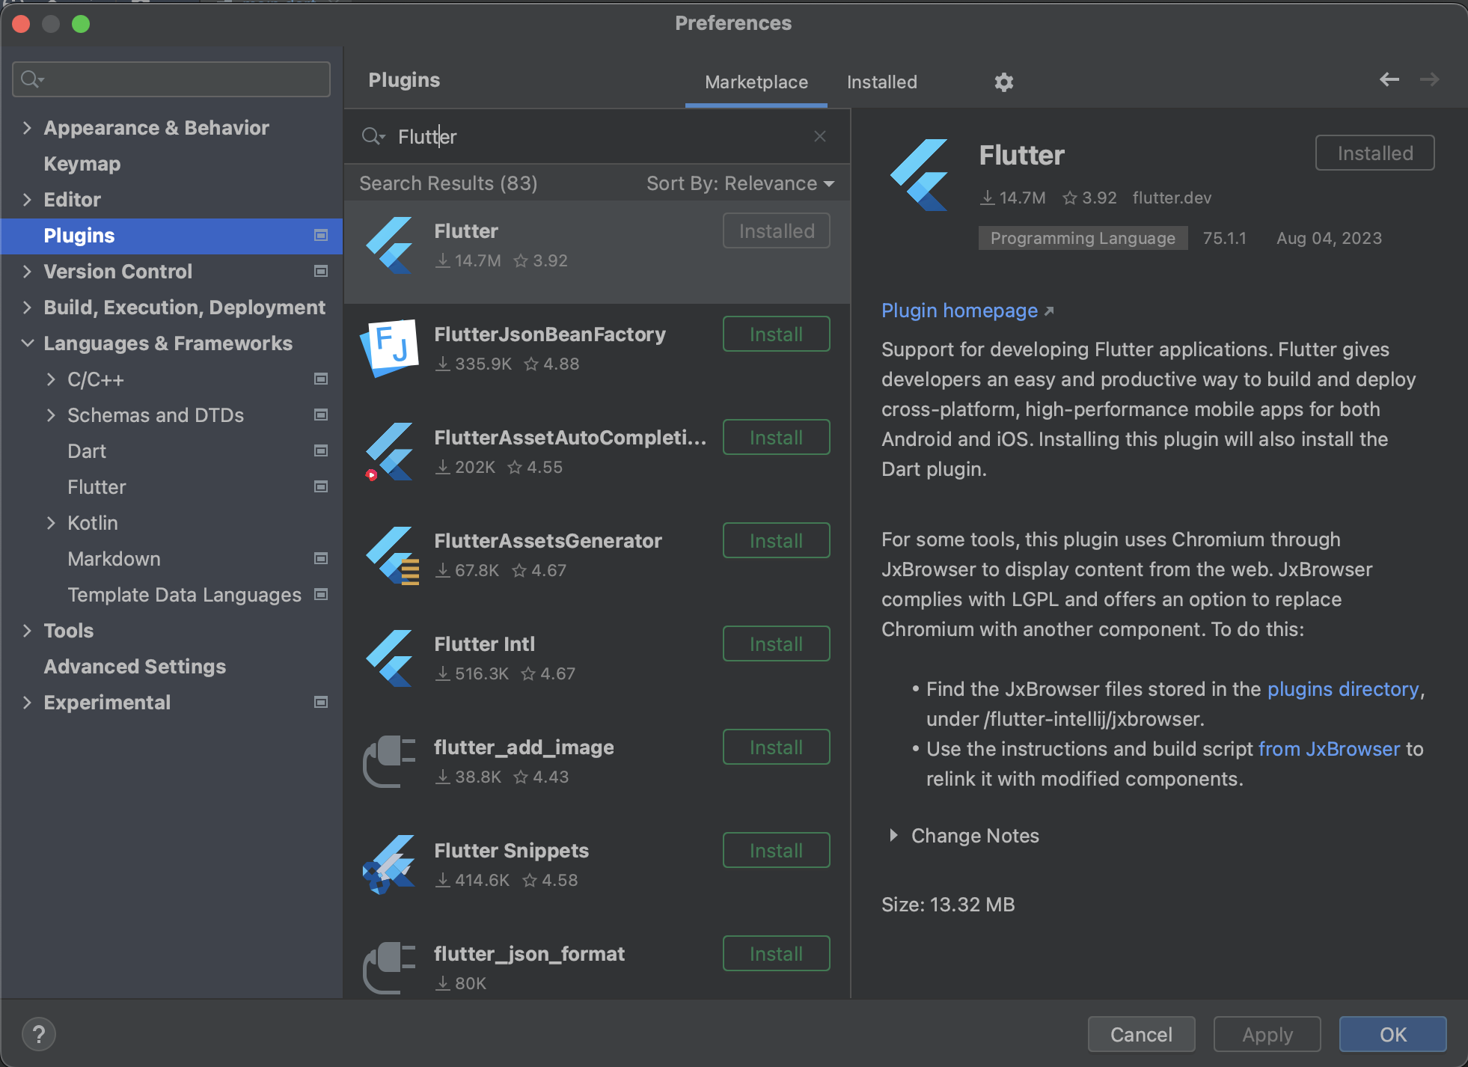Image resolution: width=1468 pixels, height=1067 pixels.
Task: Clear the plugin search with the X icon
Action: point(820,136)
